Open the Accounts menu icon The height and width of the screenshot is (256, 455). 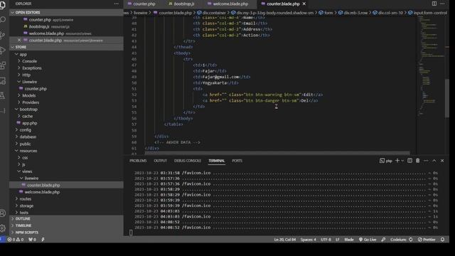[x=3, y=213]
